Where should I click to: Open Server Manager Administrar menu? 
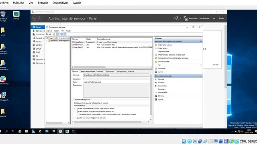pos(193,18)
